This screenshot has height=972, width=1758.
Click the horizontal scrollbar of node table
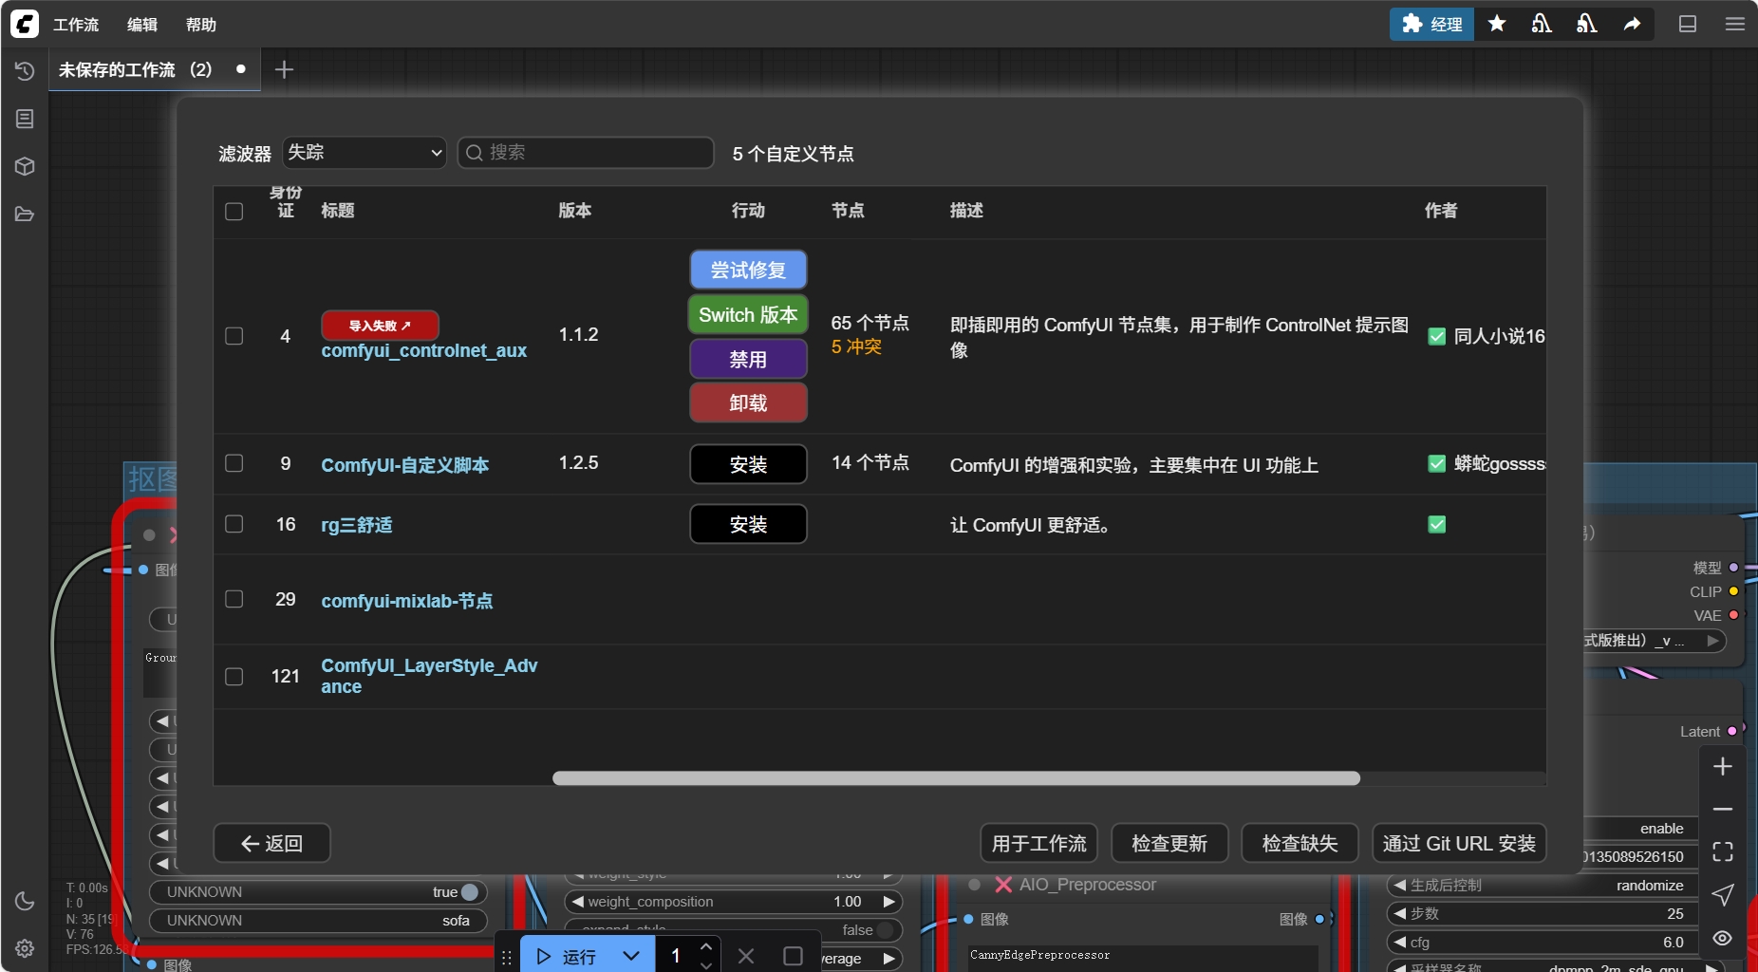pos(956,778)
